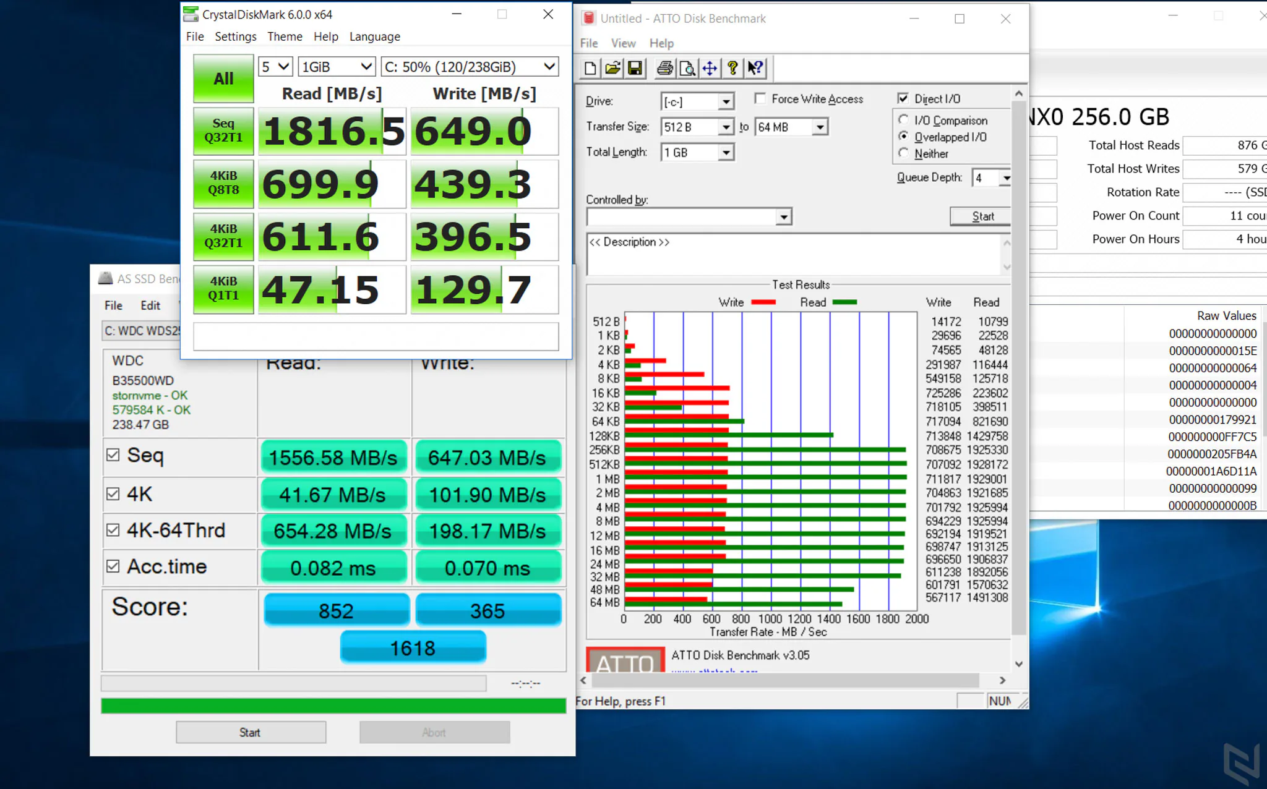This screenshot has width=1267, height=789.
Task: Uncheck the Acc.time test checkbox
Action: point(113,566)
